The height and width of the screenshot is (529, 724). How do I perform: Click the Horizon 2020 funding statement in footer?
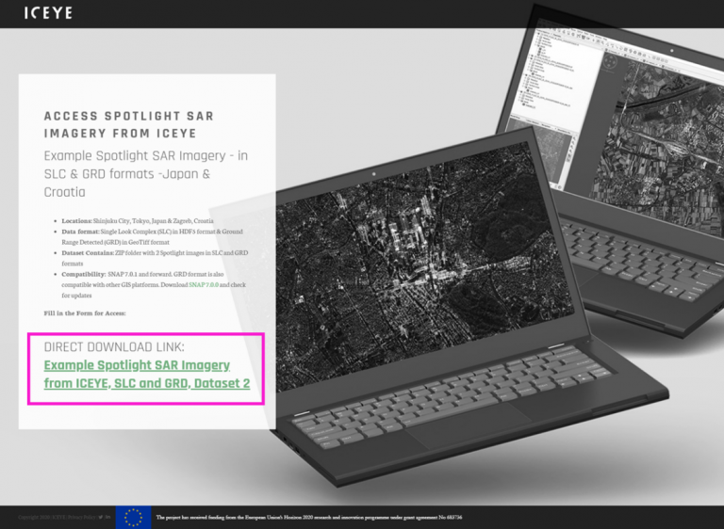[309, 518]
